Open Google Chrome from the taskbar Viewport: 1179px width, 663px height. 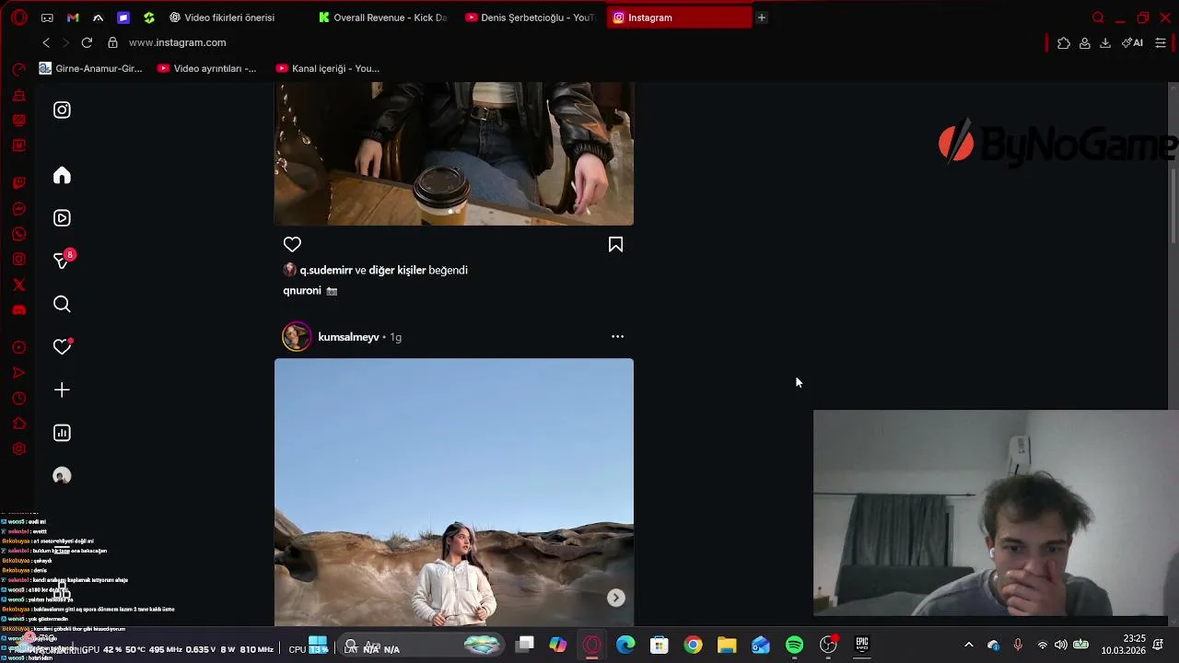click(693, 646)
